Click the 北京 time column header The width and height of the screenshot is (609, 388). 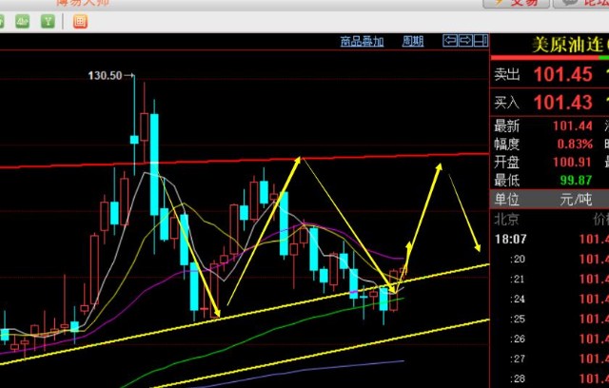point(506,219)
